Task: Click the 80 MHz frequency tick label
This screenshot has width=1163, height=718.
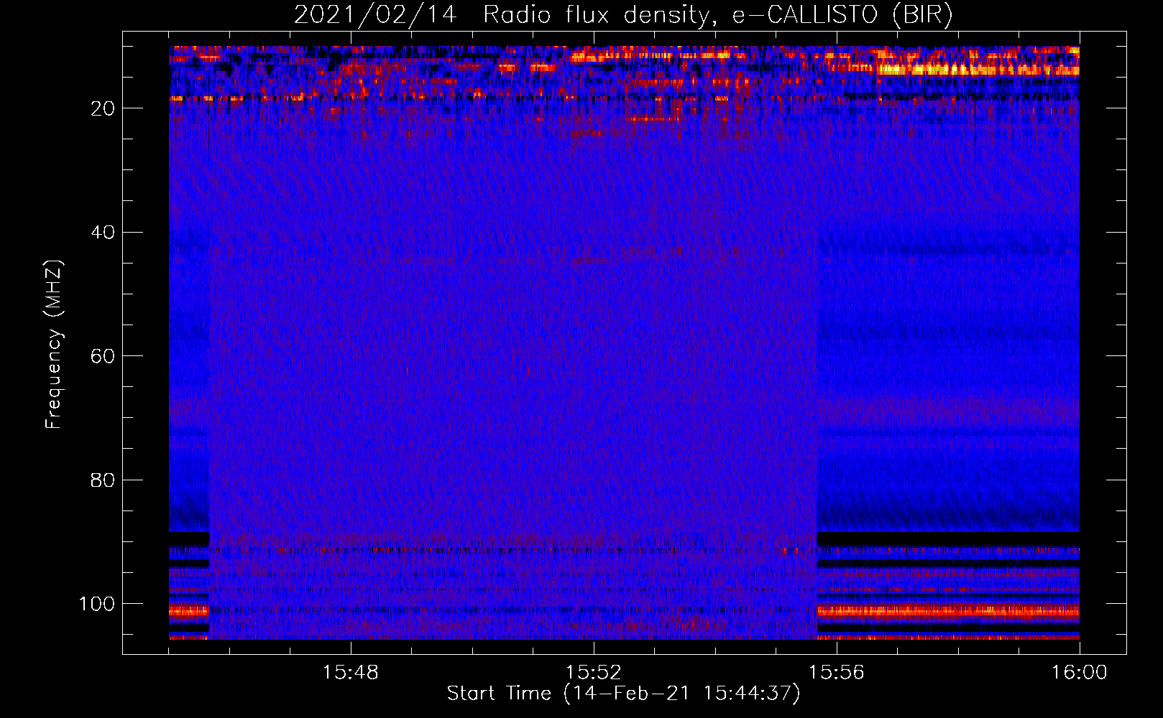Action: pos(103,480)
